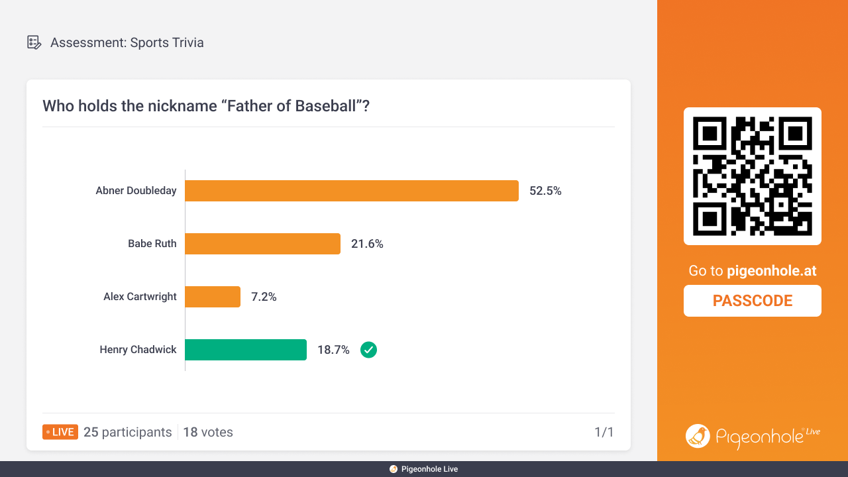Click the Pigeonhole Live bird logo
The width and height of the screenshot is (848, 477).
[698, 436]
